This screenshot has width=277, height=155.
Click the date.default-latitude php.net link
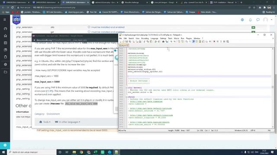tap(151, 108)
